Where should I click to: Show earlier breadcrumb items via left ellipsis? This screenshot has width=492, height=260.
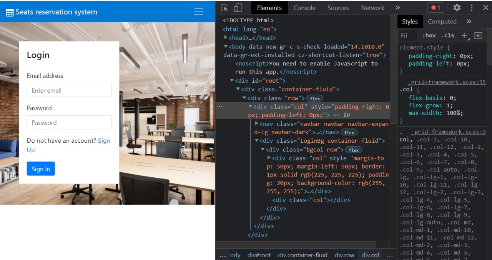point(223,255)
